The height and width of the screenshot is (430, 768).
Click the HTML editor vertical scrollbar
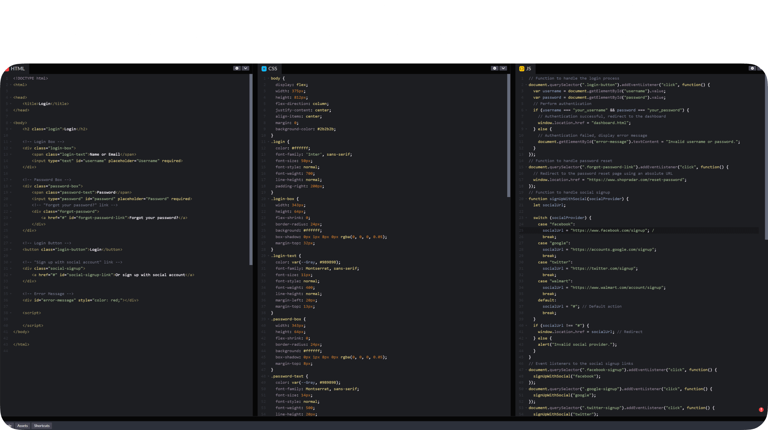click(x=251, y=169)
